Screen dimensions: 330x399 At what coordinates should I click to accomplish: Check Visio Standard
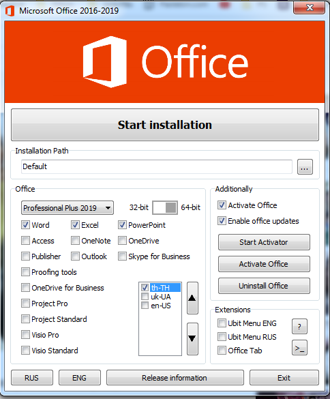[x=25, y=351]
